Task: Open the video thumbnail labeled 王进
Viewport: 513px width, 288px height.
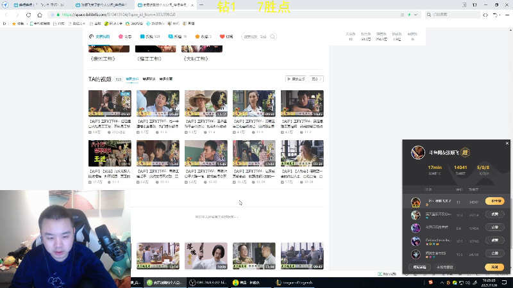Action: tap(110, 153)
